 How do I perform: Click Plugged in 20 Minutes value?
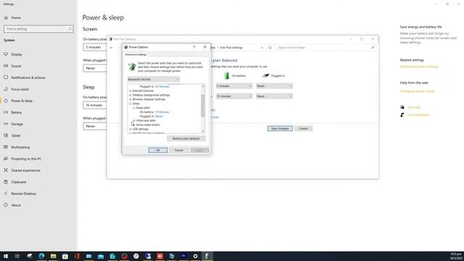(x=162, y=87)
